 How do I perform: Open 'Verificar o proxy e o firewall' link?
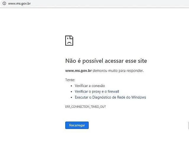(x=97, y=91)
